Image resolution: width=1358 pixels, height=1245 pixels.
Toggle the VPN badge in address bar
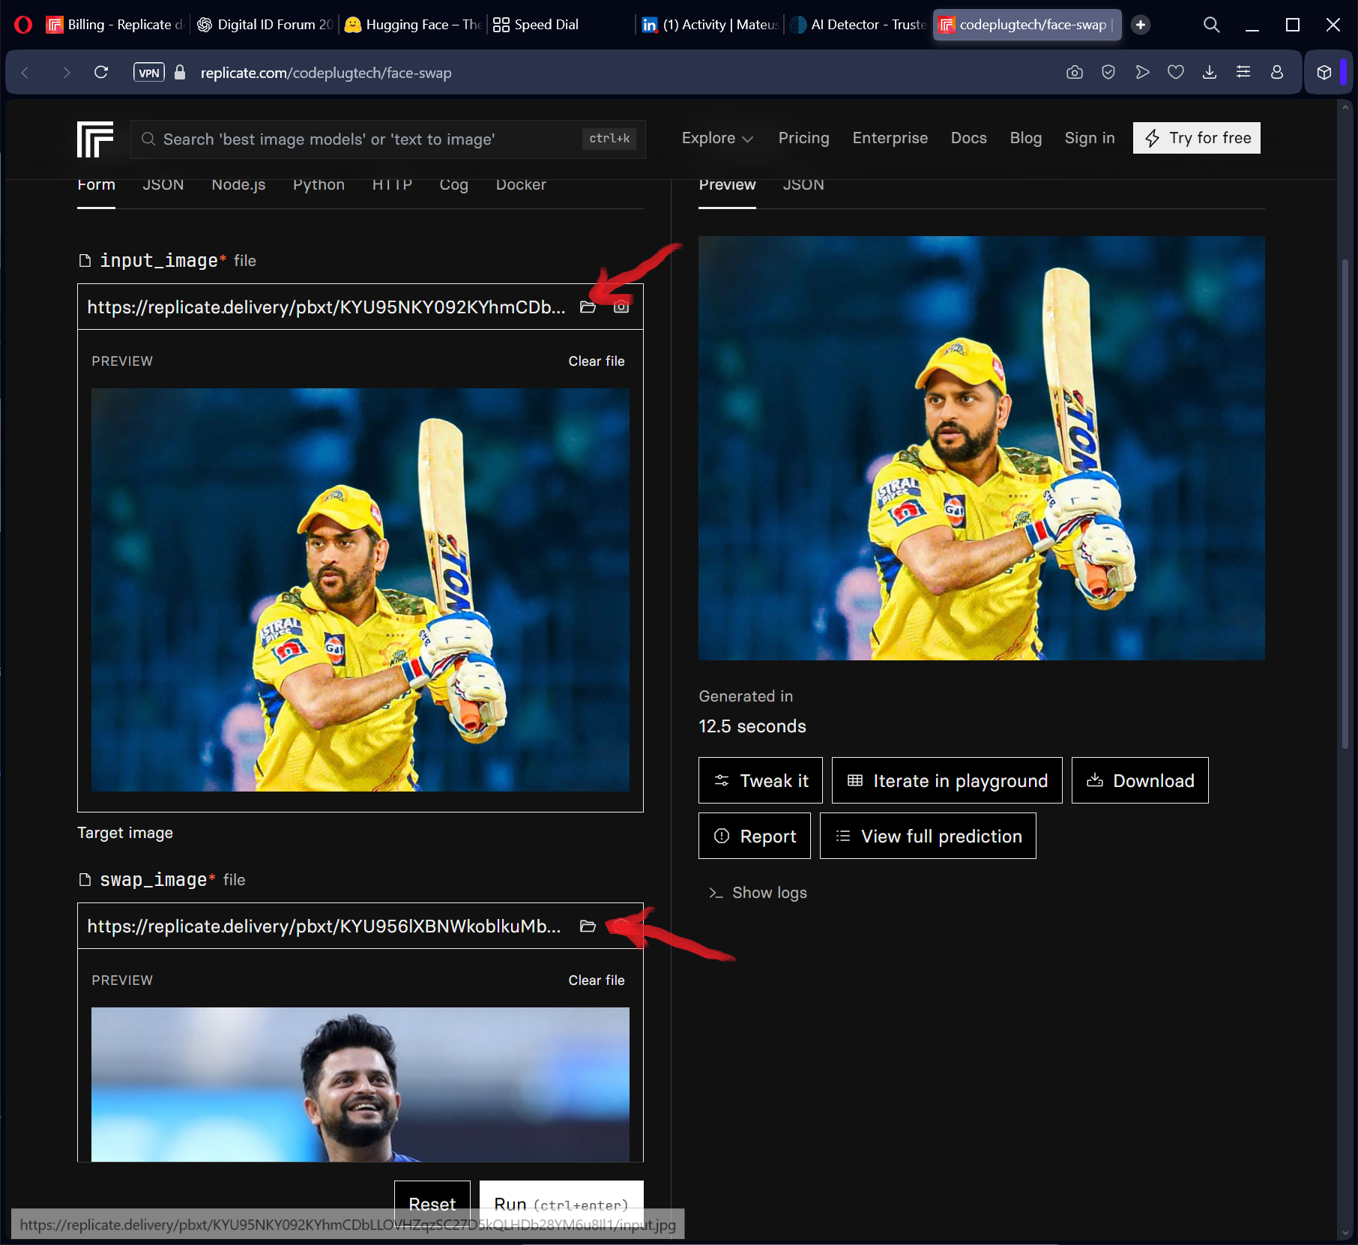pyautogui.click(x=148, y=73)
